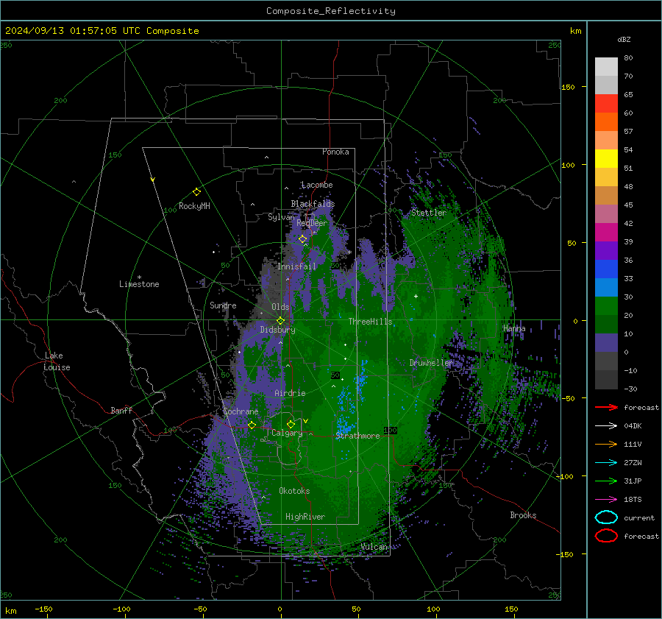Select the slate-purple swatch between 10 and 0 dBZ
This screenshot has height=619, width=662.
click(x=606, y=343)
